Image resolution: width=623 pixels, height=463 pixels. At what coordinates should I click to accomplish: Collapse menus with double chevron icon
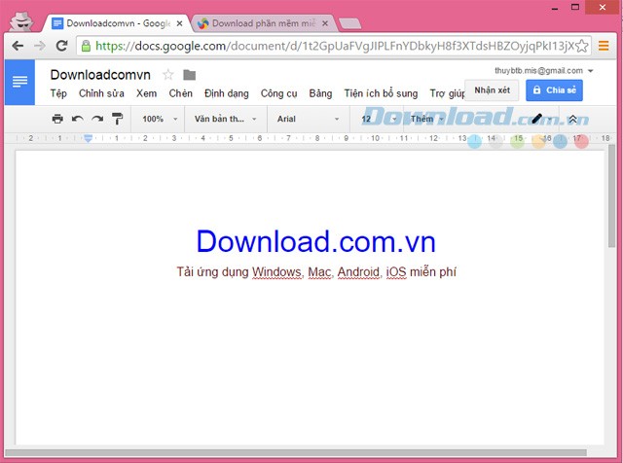pos(572,119)
